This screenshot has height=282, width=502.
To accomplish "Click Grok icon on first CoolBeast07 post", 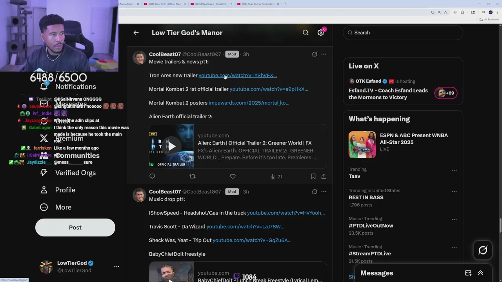I will pyautogui.click(x=315, y=54).
